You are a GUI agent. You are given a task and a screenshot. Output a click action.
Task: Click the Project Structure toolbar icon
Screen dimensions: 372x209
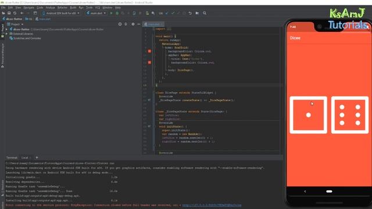click(35, 13)
